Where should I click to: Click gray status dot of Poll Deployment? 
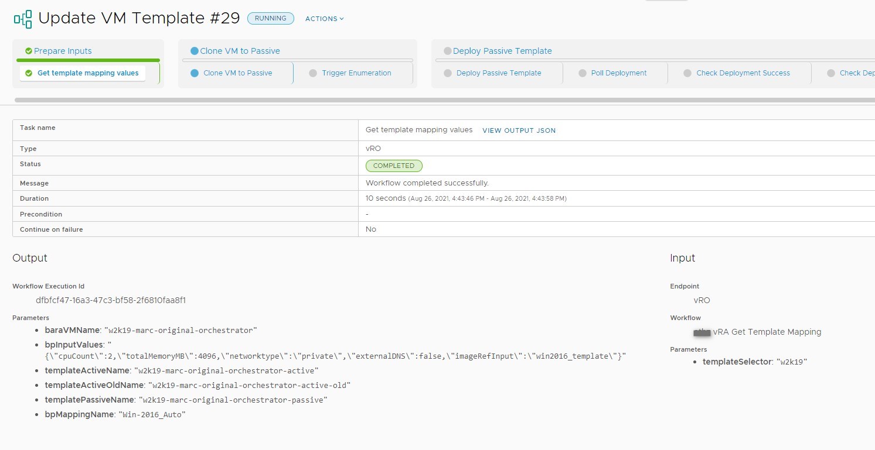pyautogui.click(x=582, y=73)
